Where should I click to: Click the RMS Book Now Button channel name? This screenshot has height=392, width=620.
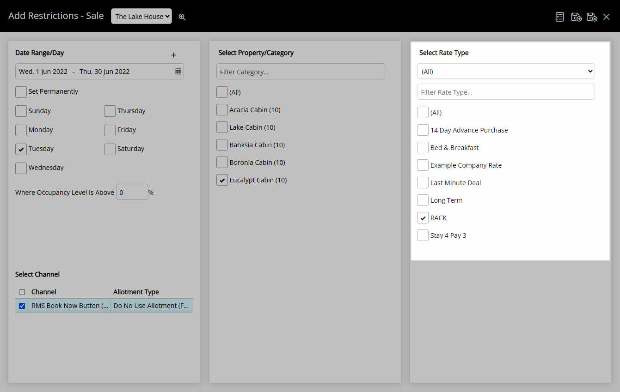70,306
